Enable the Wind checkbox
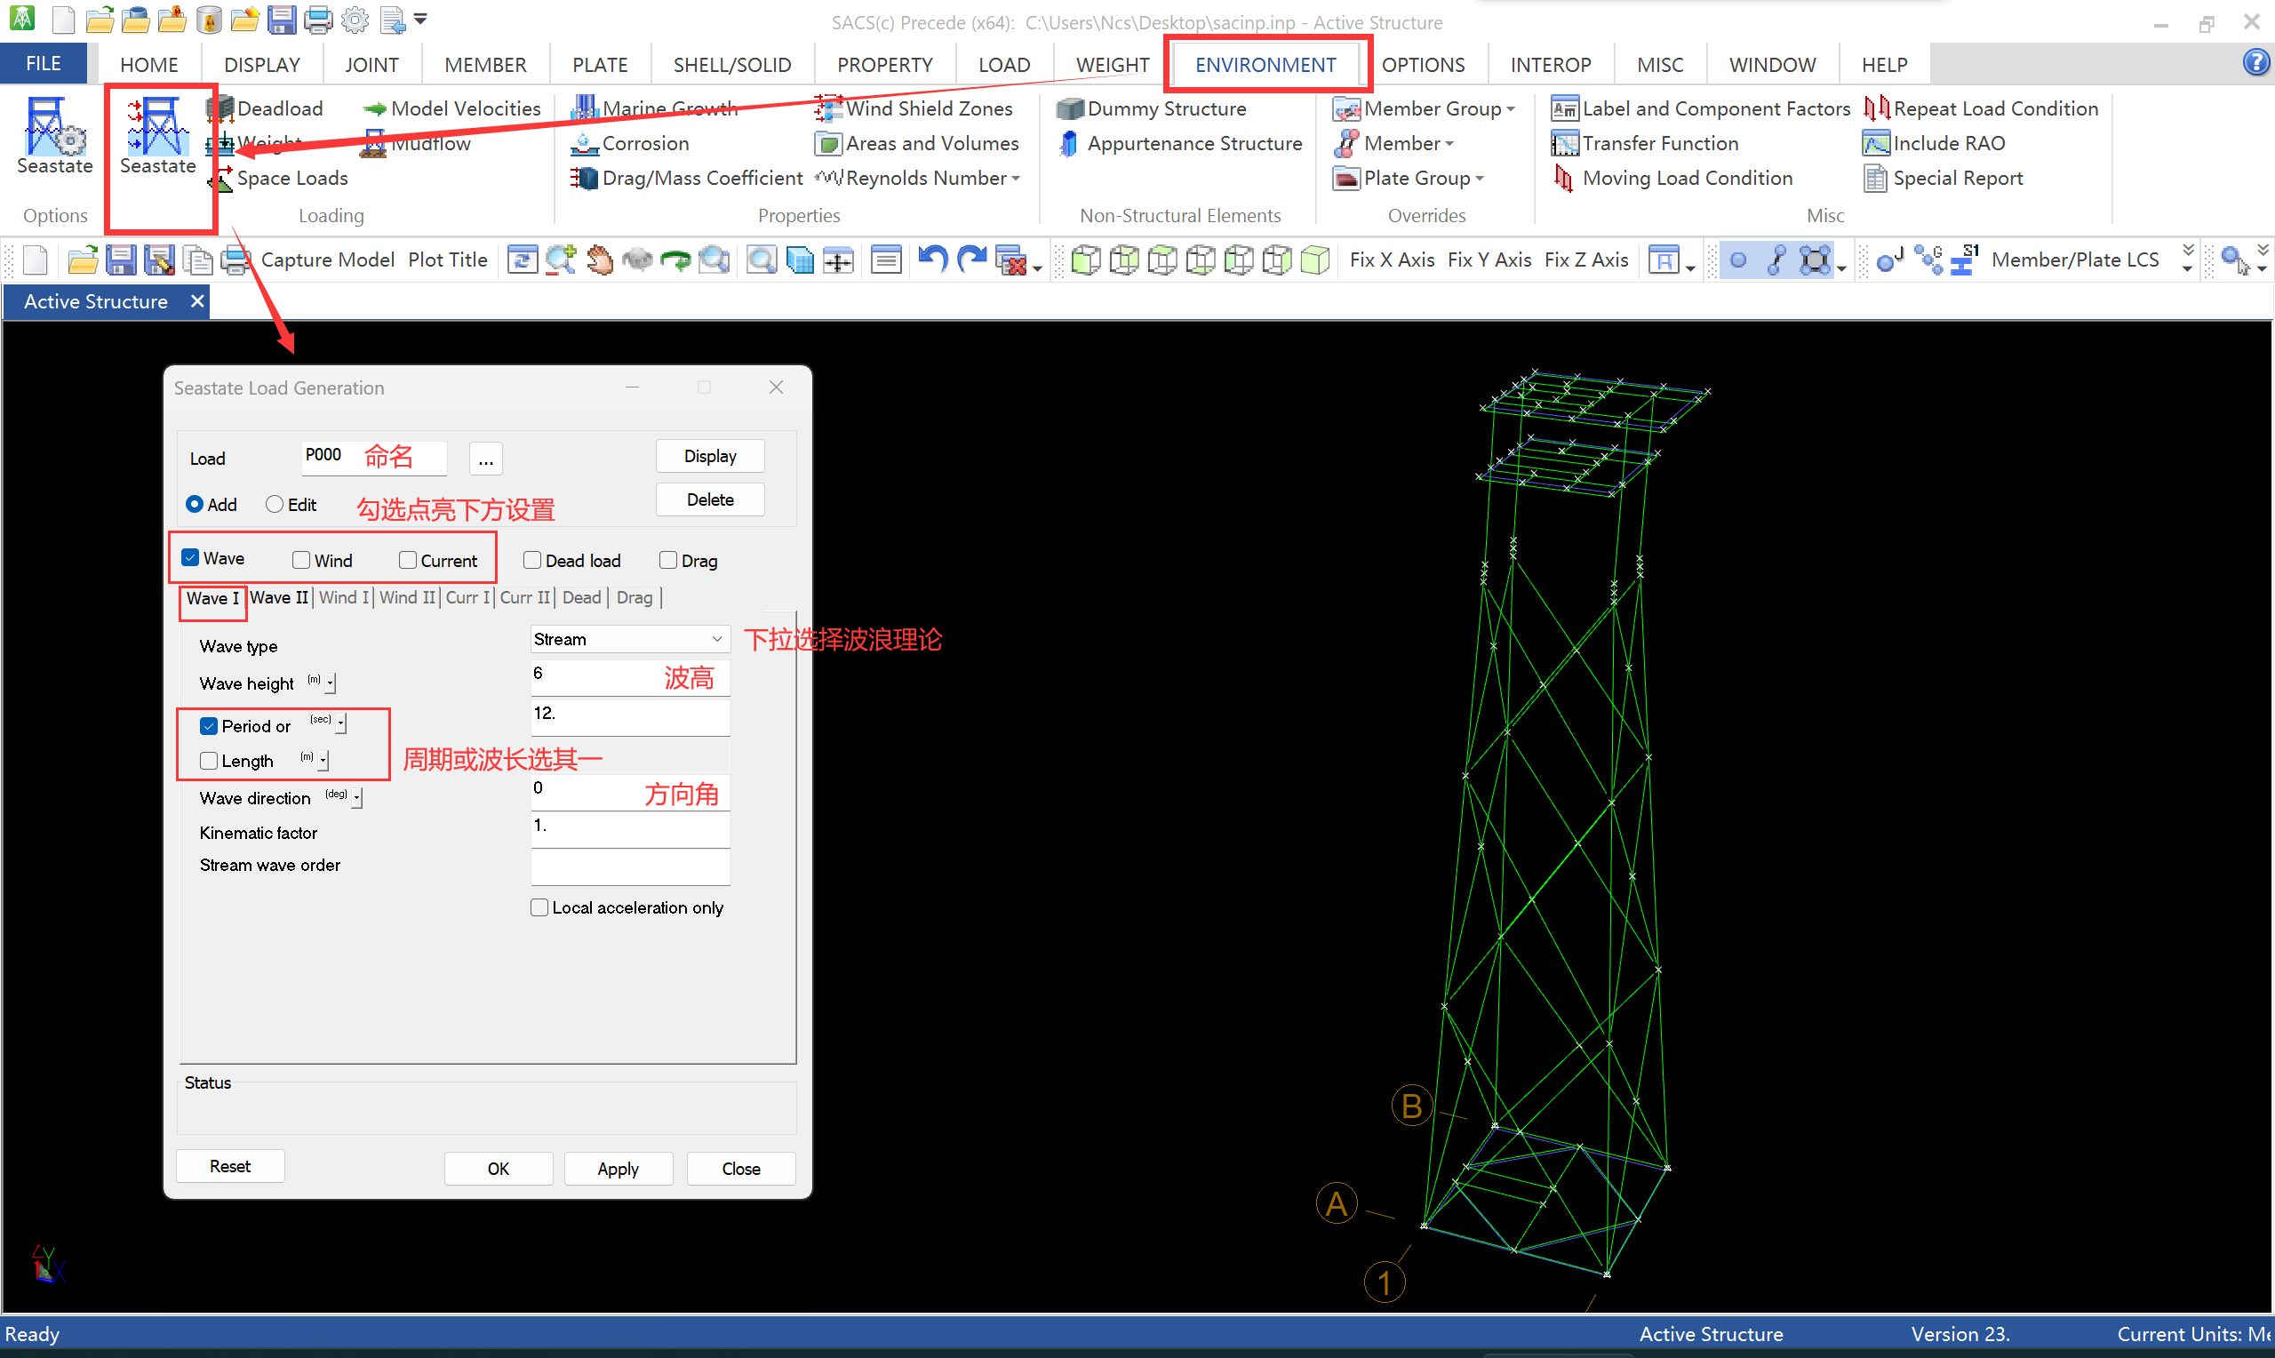This screenshot has width=2275, height=1358. pyautogui.click(x=301, y=560)
